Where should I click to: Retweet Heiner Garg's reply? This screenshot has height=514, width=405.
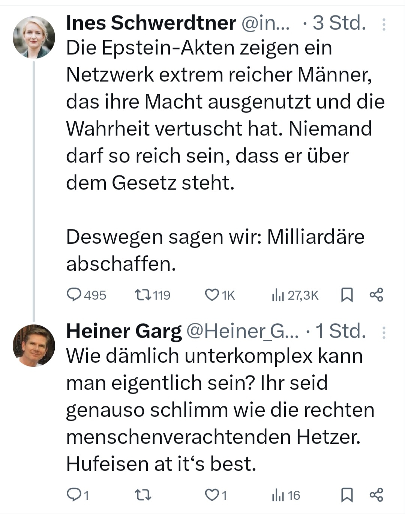click(x=143, y=495)
